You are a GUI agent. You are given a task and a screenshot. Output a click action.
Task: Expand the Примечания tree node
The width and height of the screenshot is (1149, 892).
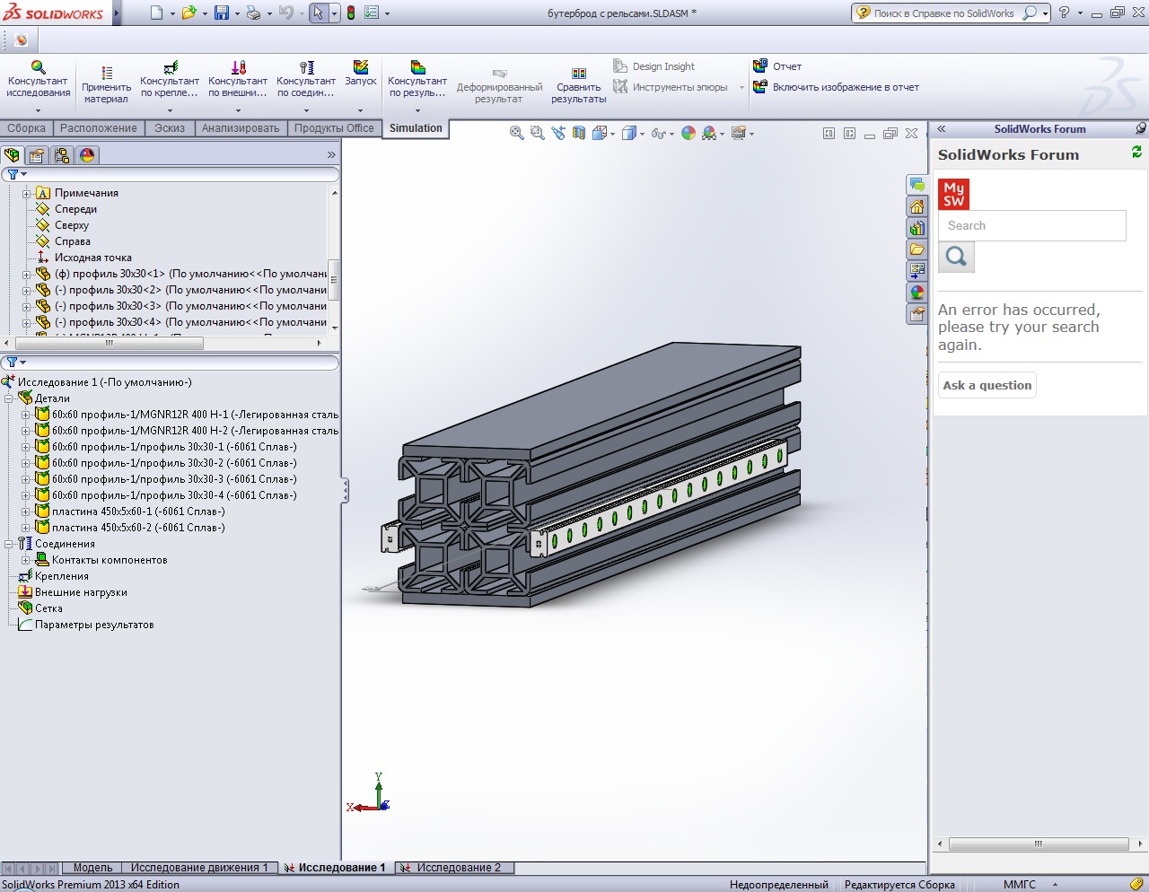click(x=27, y=194)
